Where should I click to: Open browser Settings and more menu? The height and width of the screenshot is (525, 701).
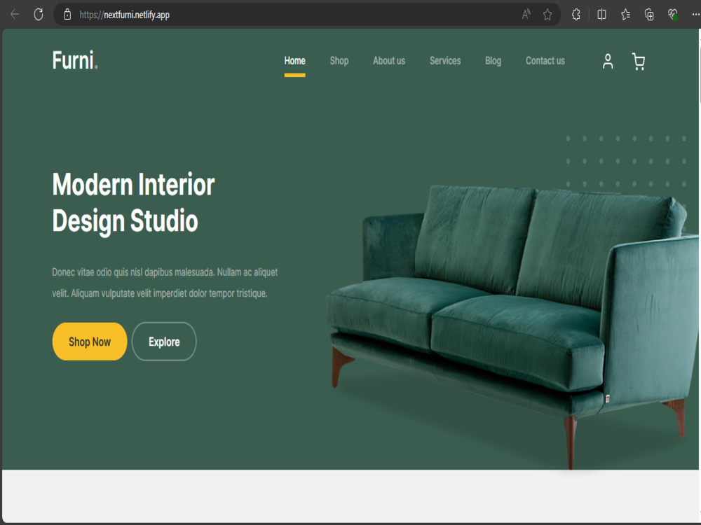pos(695,15)
